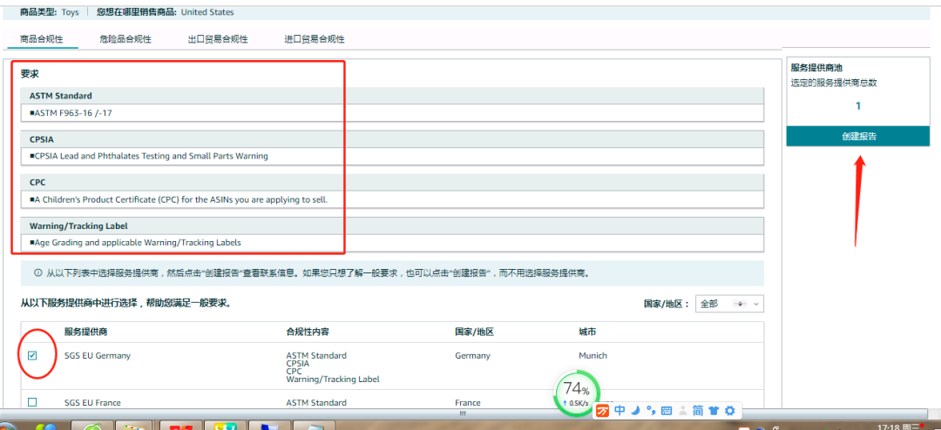The width and height of the screenshot is (941, 430).
Task: Click the Sogou input method logo icon
Action: coord(603,411)
